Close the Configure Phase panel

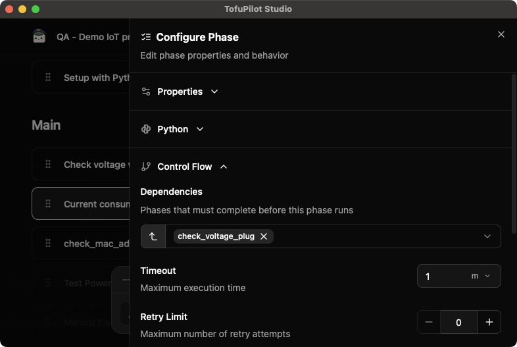click(x=501, y=34)
